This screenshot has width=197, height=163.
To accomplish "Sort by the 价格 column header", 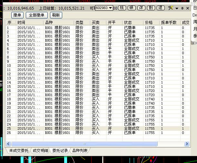I will [149, 23].
